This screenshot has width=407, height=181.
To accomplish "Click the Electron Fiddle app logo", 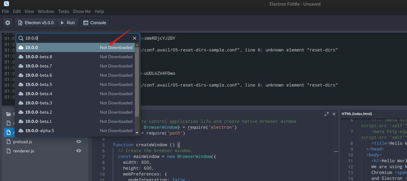I will (x=7, y=4).
